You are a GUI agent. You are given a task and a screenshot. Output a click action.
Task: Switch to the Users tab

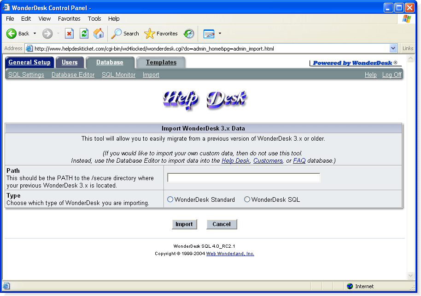70,63
